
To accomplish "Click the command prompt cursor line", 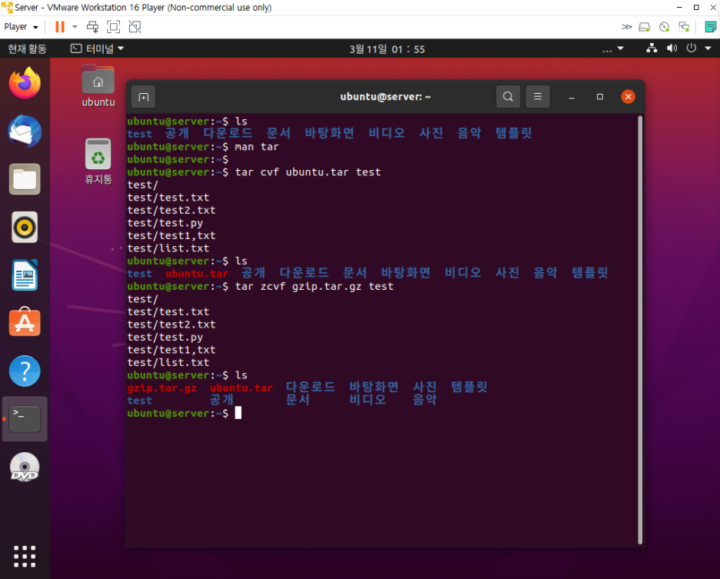I will (x=184, y=413).
